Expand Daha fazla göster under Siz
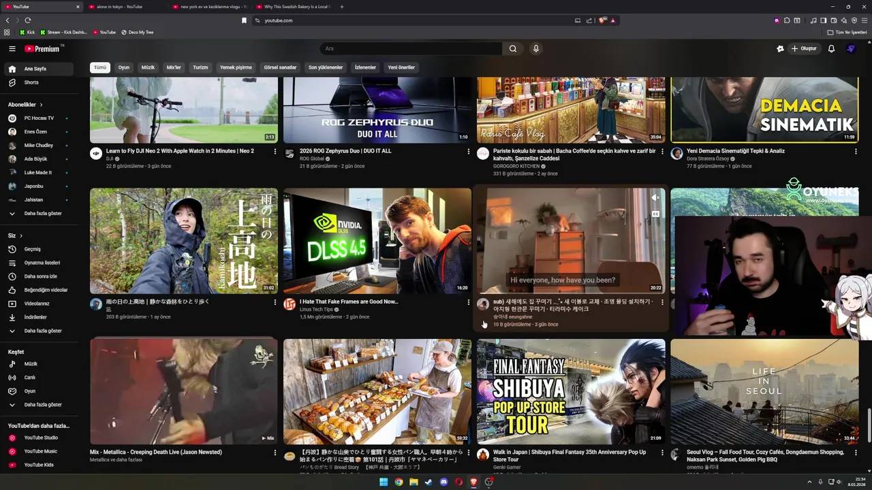Screen dimensions: 872x490 click(x=40, y=331)
